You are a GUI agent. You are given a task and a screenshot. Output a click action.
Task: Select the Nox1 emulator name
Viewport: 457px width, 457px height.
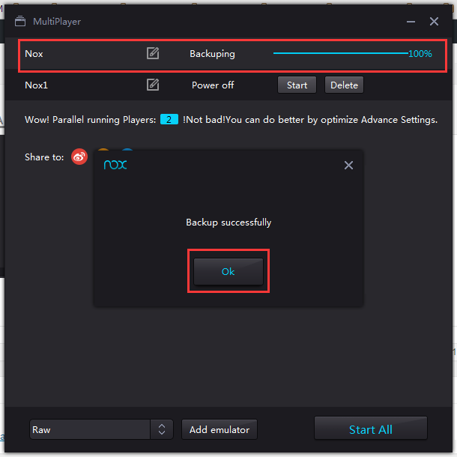36,85
